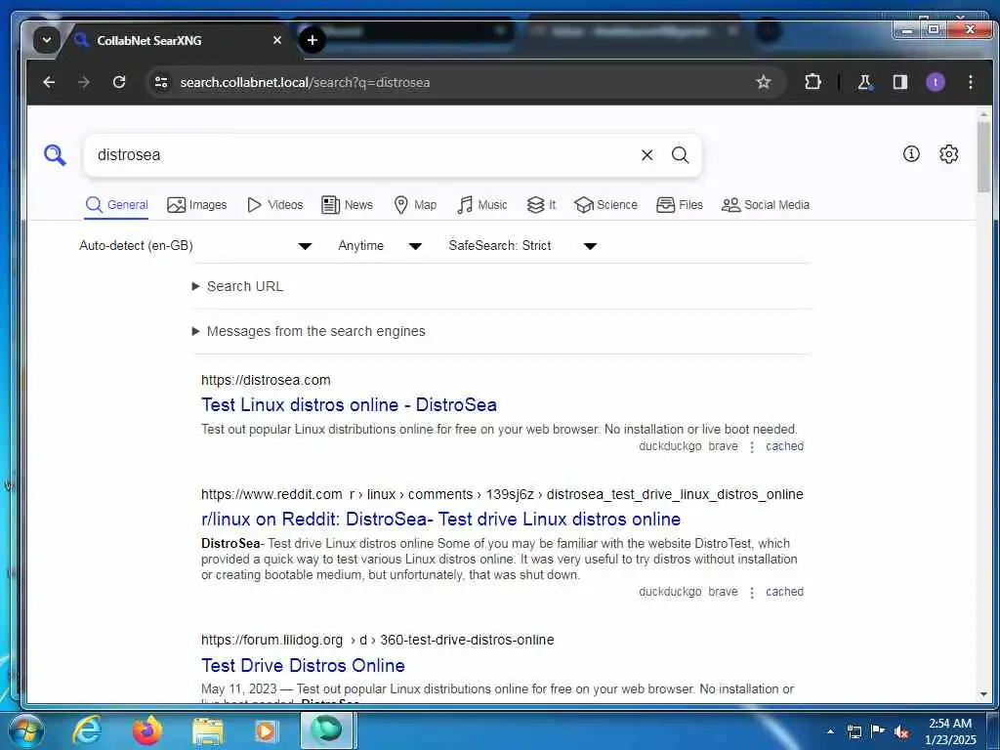
Task: Clear the distrosea search query
Action: pos(646,155)
